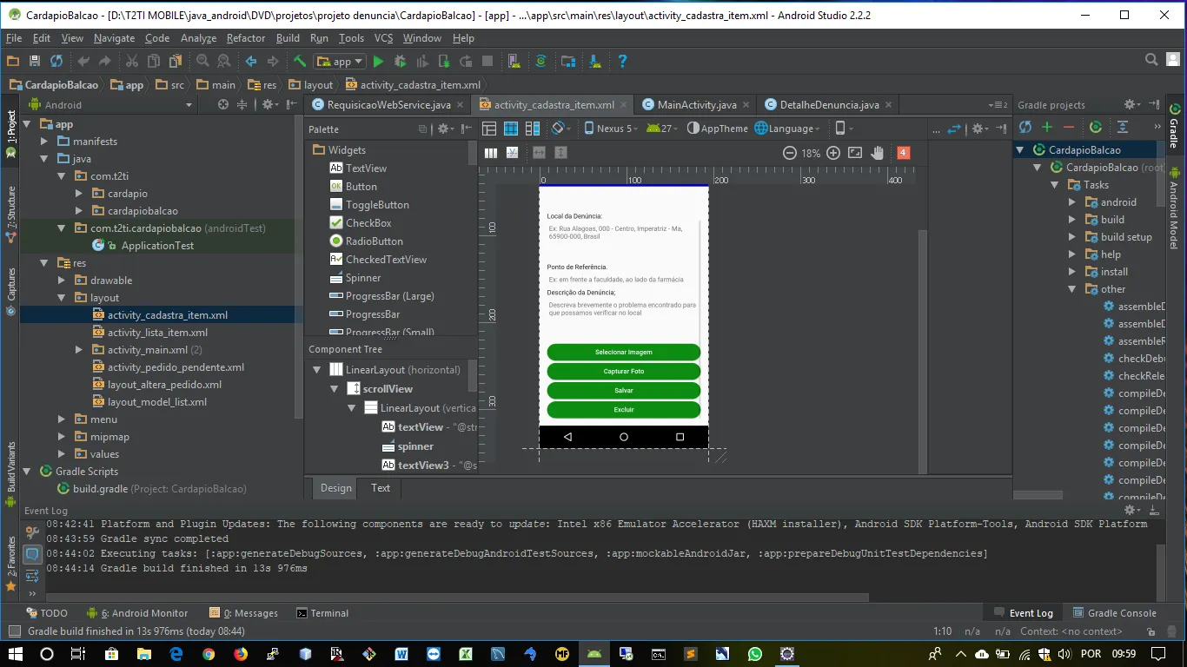The image size is (1187, 667).
Task: Expand the drawable folder in project tree
Action: pos(62,281)
